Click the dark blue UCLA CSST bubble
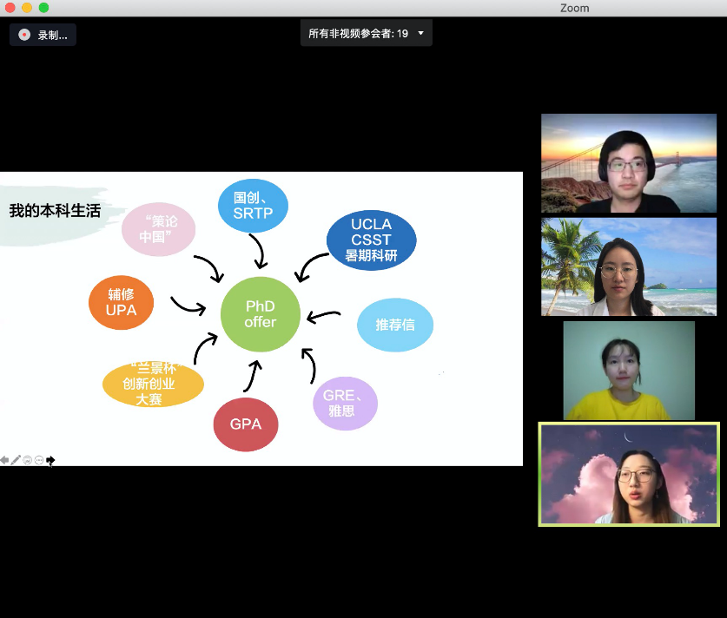 [x=371, y=240]
